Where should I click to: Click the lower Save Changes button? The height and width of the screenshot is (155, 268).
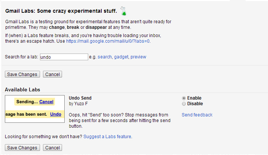click(22, 148)
